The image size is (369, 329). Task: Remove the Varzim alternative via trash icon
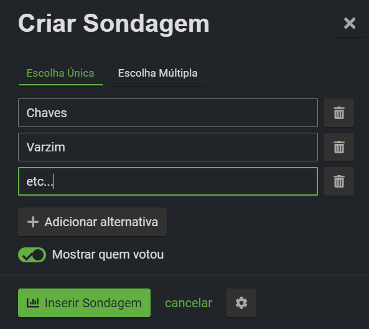click(339, 147)
